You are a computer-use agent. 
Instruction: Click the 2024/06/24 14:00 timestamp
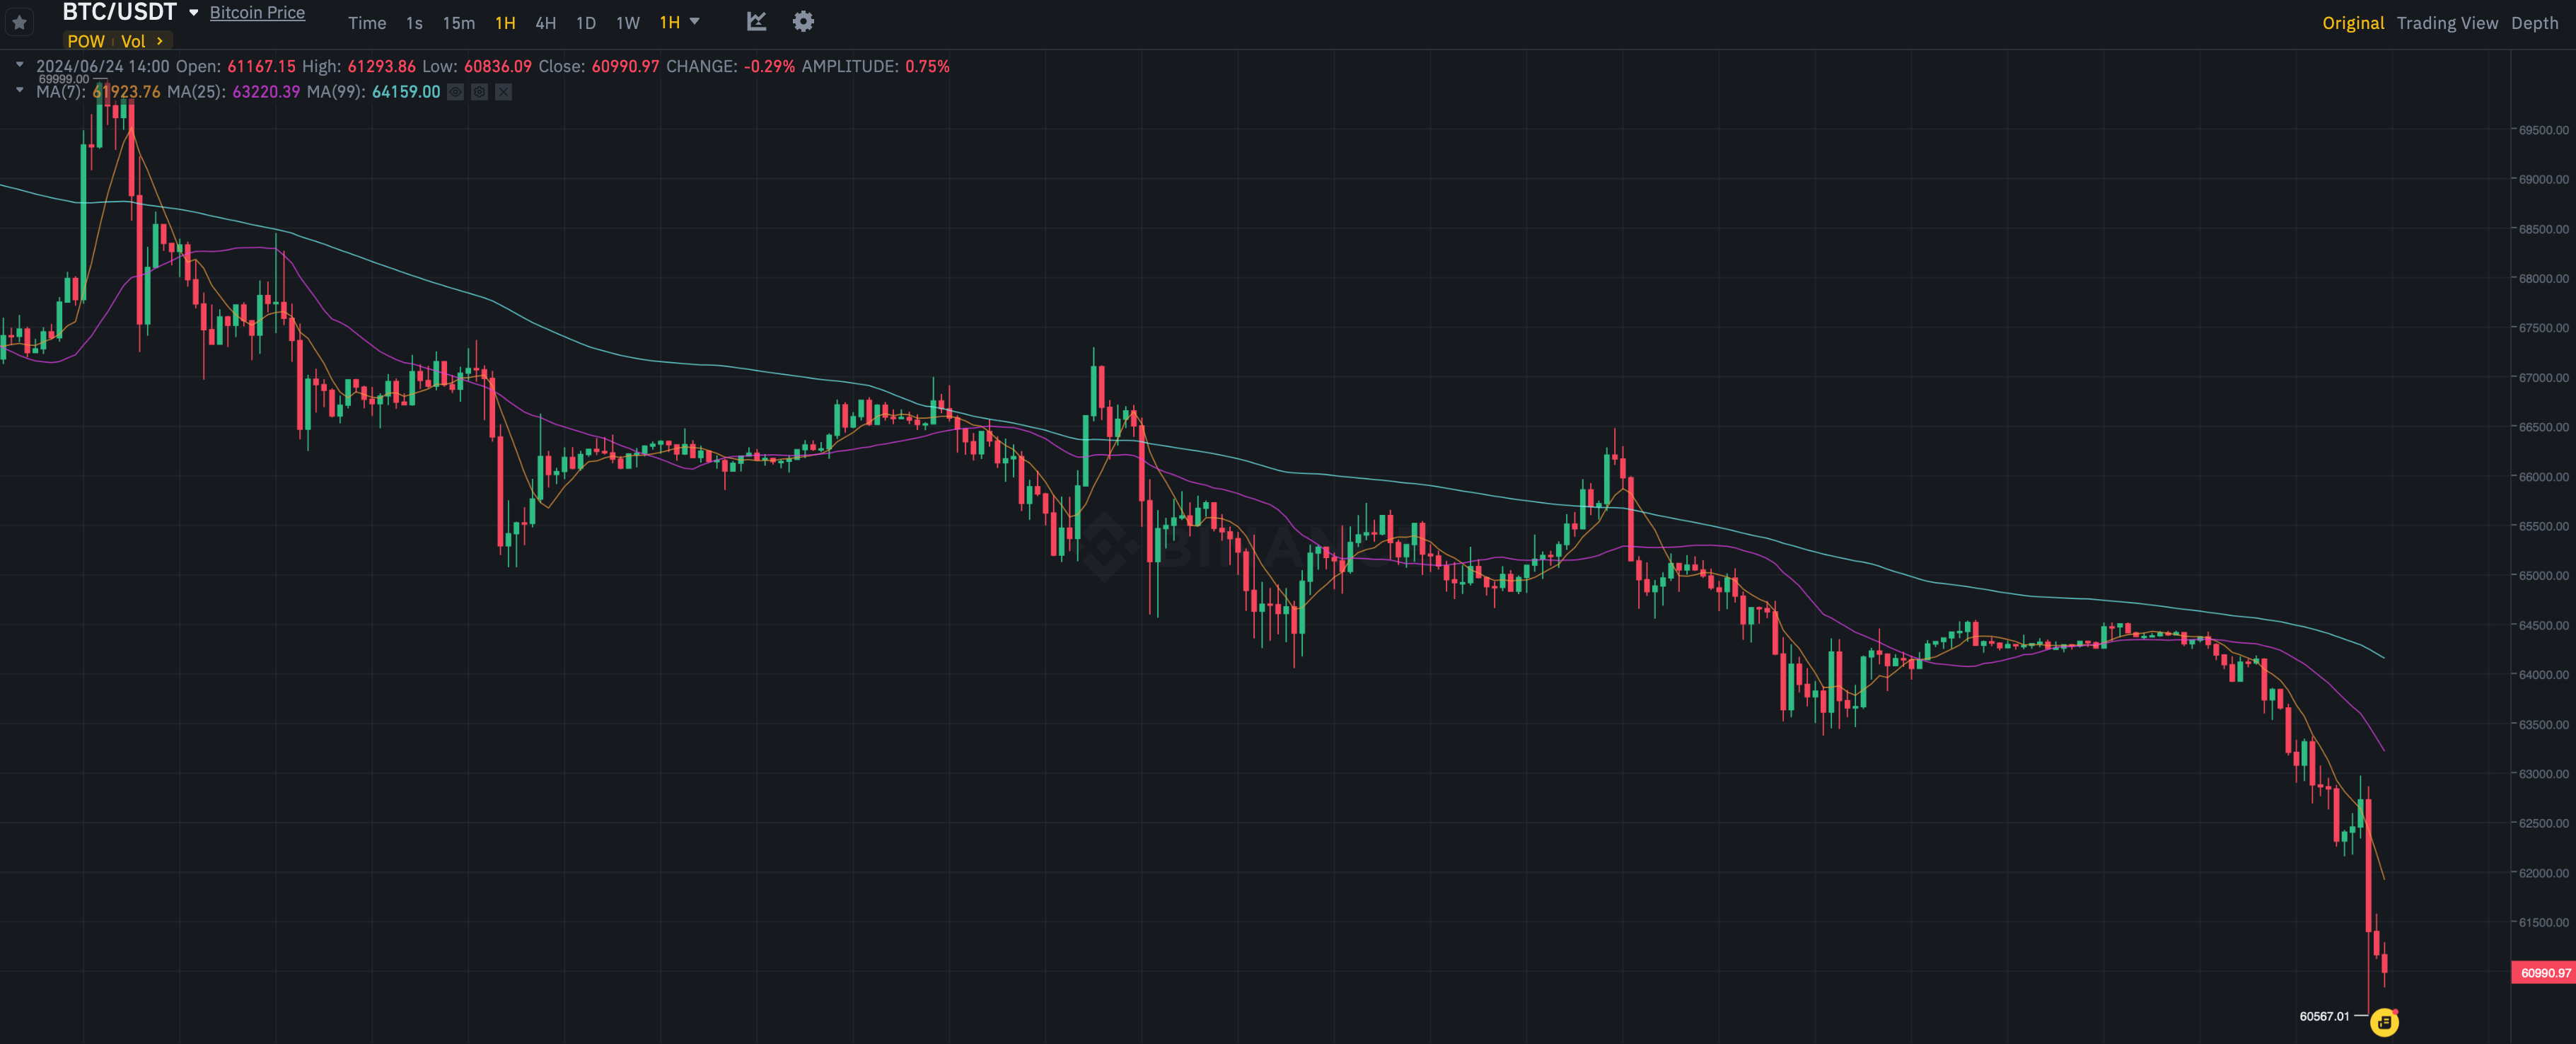[x=103, y=66]
